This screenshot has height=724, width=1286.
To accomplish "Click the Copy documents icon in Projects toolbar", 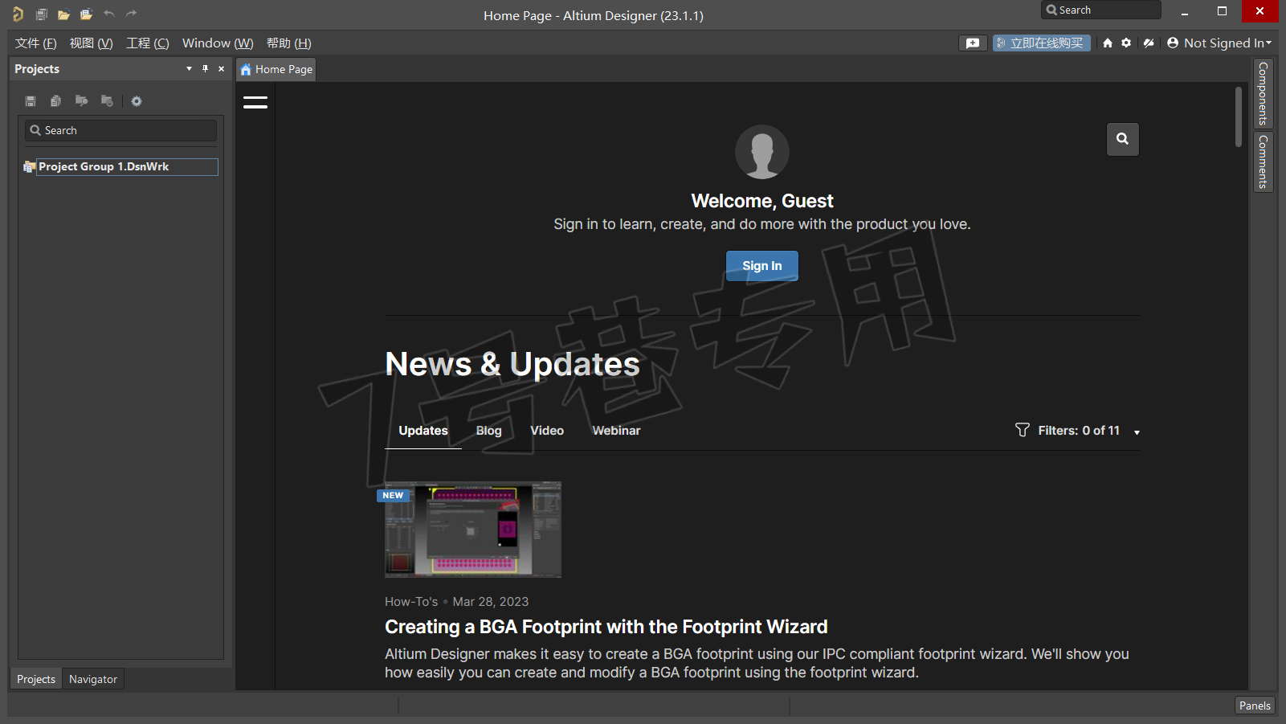I will 55,101.
